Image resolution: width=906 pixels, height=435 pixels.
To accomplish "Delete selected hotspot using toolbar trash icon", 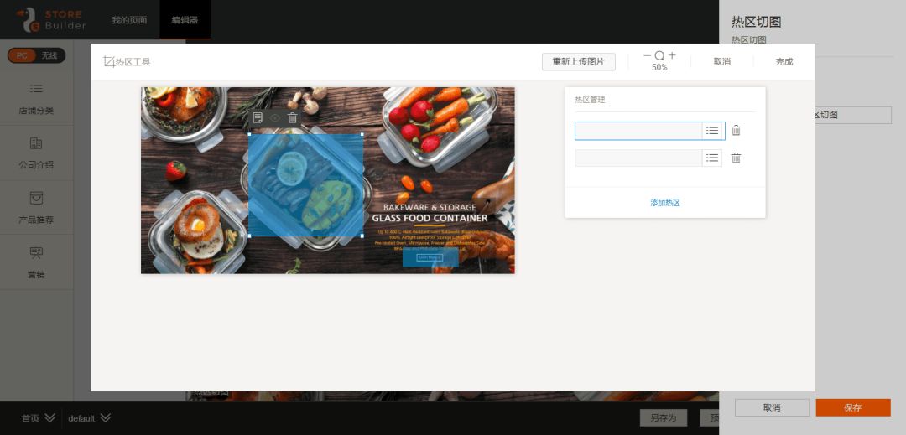I will 293,117.
